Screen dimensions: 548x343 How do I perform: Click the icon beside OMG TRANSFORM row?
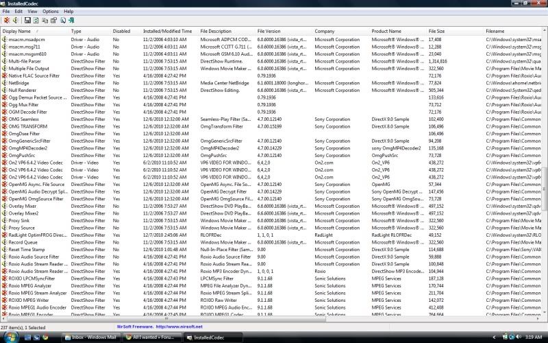[5, 126]
